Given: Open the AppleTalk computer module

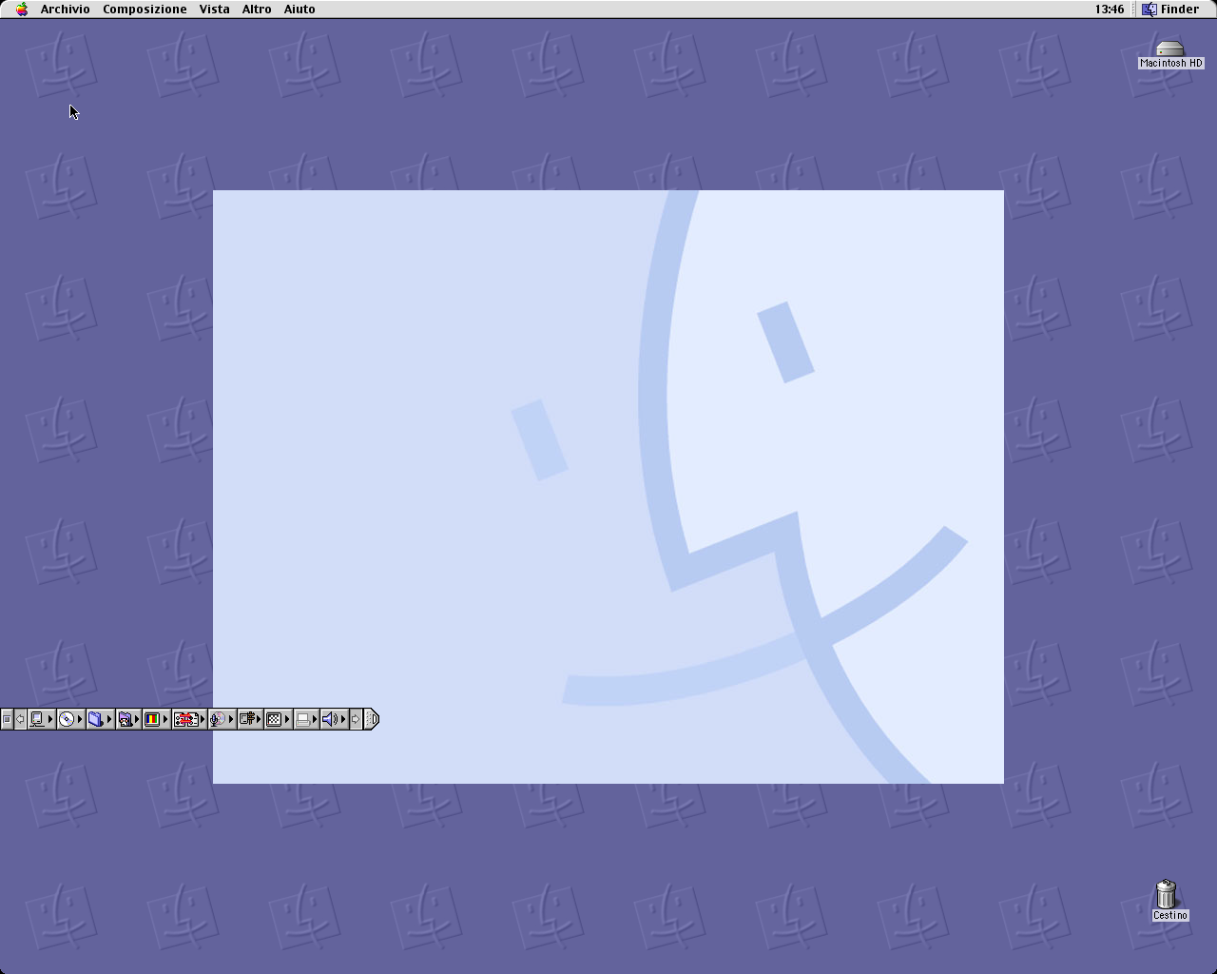Looking at the screenshot, I should click(x=41, y=719).
